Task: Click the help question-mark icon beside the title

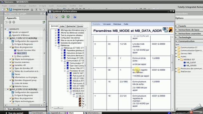Action: point(165,30)
